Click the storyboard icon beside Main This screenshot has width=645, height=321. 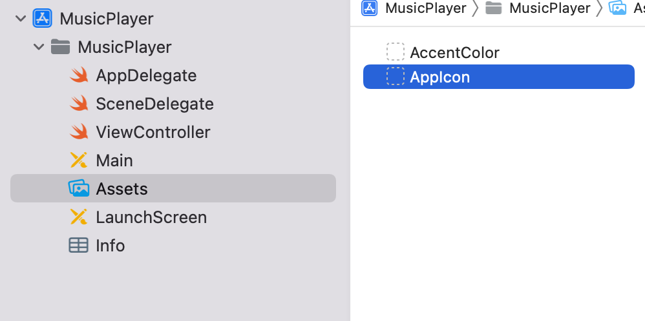pyautogui.click(x=79, y=160)
